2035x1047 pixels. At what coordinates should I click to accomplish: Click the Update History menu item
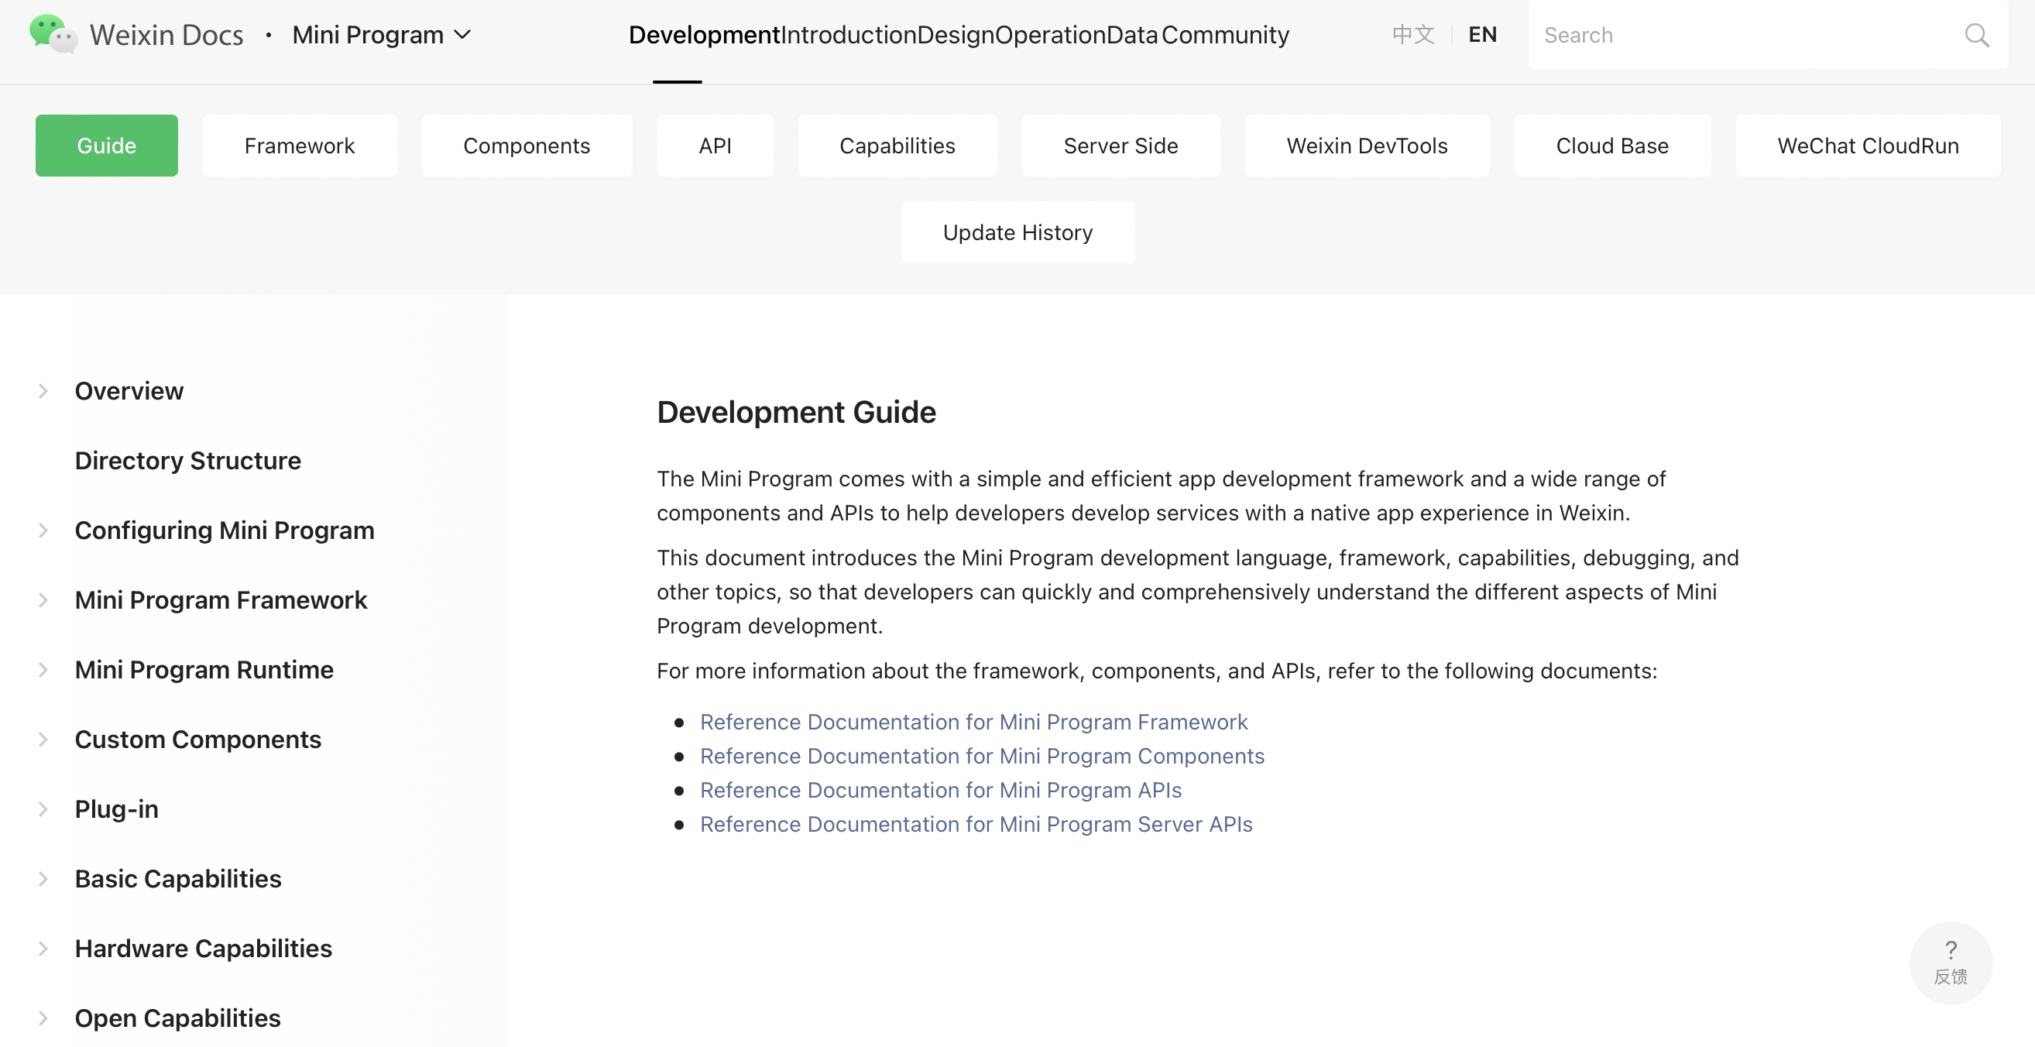[x=1017, y=231]
